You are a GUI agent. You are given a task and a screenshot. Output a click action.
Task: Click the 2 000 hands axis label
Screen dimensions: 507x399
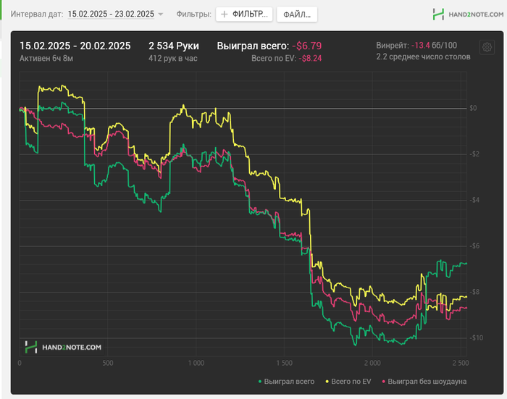click(x=372, y=363)
